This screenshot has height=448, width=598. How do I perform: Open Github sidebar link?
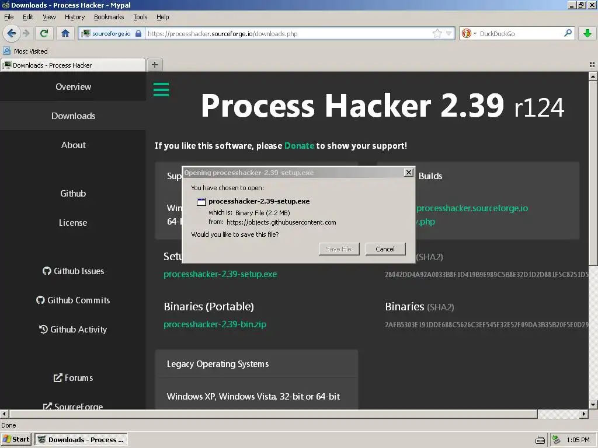click(73, 194)
